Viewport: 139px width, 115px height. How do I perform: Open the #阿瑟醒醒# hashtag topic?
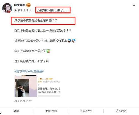[36, 71]
